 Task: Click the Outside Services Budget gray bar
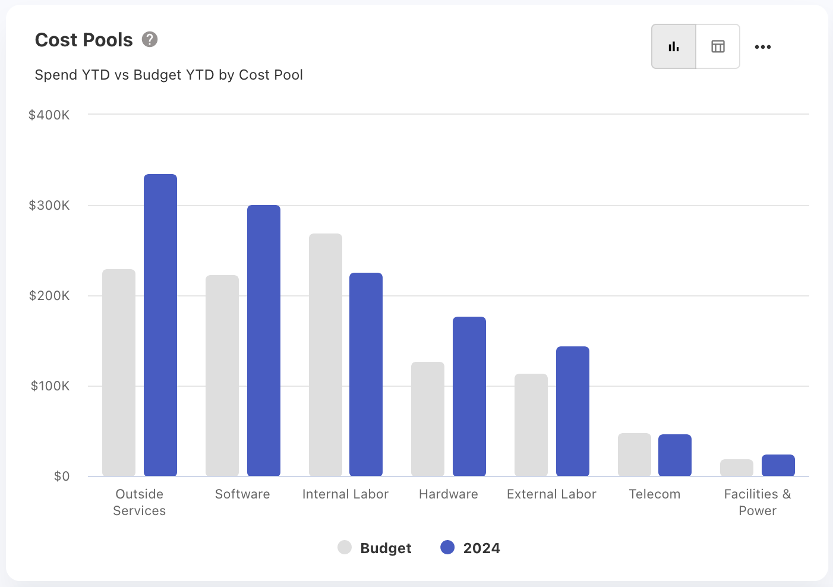(x=119, y=373)
